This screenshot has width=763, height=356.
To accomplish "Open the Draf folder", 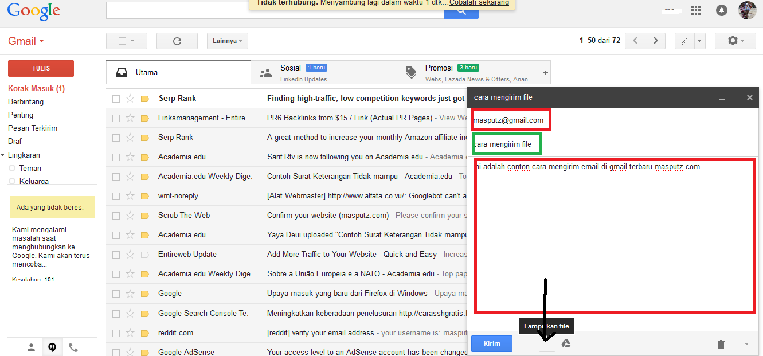I will [x=15, y=142].
